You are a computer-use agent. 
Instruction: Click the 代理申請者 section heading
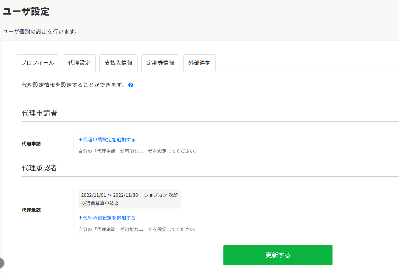click(x=39, y=113)
